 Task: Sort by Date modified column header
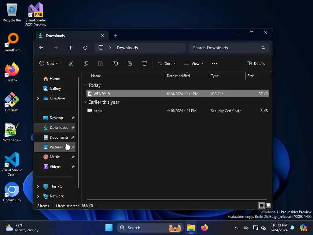point(187,76)
